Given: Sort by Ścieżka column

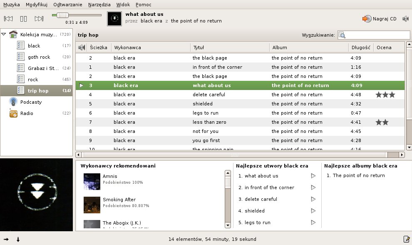Looking at the screenshot, I should point(99,47).
